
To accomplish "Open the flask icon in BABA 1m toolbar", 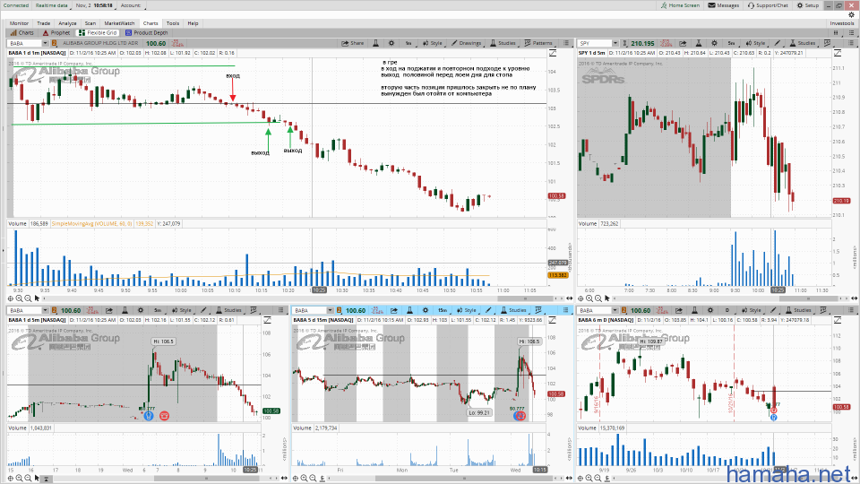I will pos(375,43).
